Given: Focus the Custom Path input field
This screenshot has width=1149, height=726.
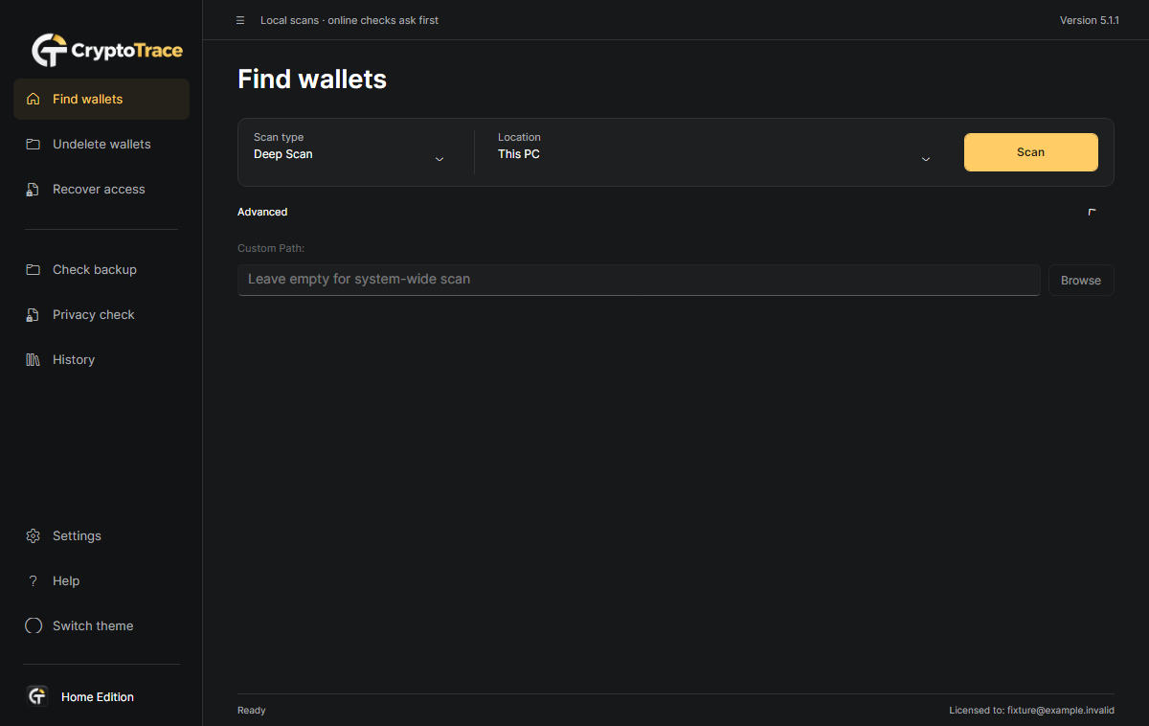Looking at the screenshot, I should tap(639, 280).
